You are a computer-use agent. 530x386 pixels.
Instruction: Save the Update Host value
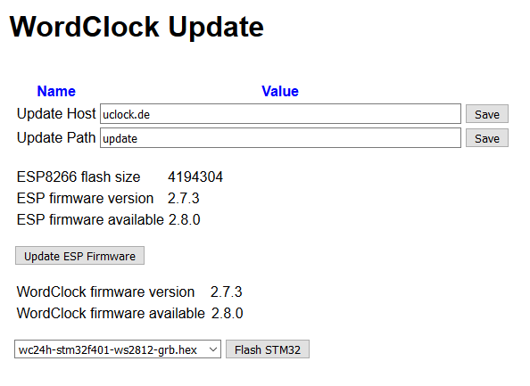click(x=487, y=114)
